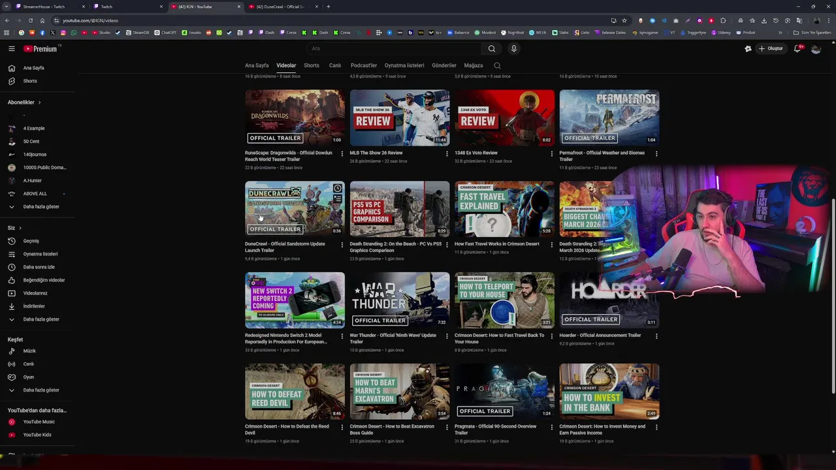Open the SteamDB bookmark

point(137,33)
